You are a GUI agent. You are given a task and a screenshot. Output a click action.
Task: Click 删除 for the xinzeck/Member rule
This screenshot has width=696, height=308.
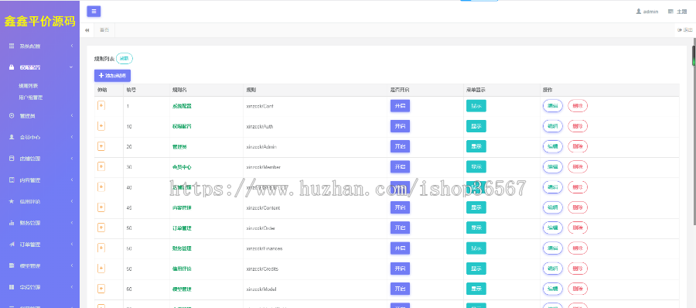(x=578, y=166)
